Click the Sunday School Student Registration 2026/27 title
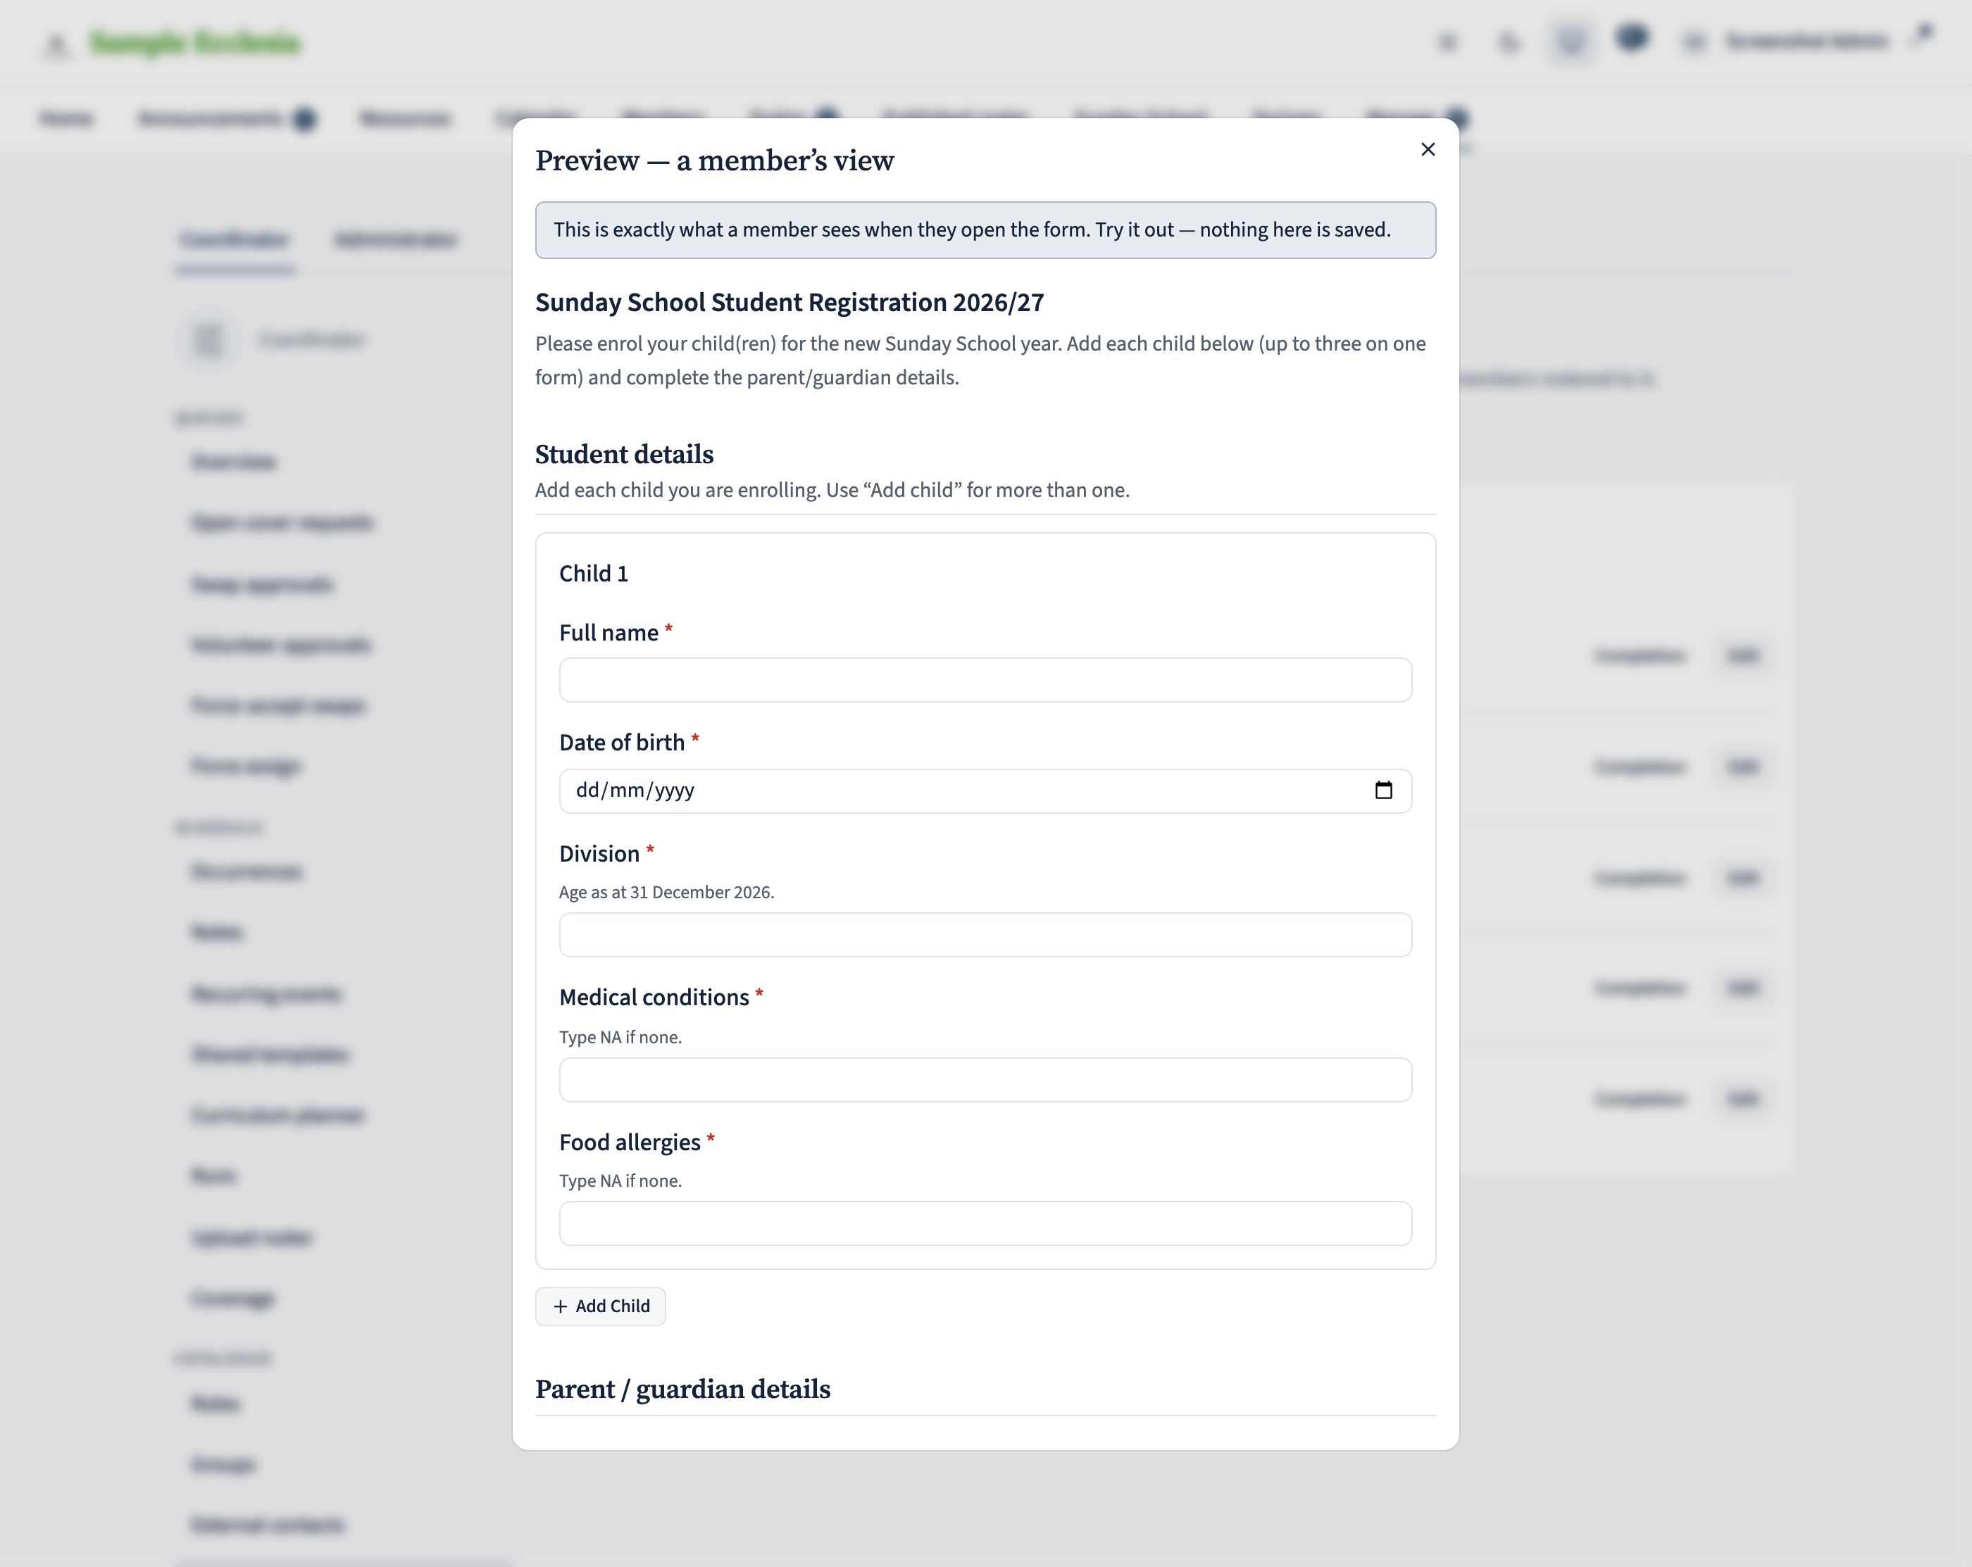The height and width of the screenshot is (1567, 1972). (790, 303)
